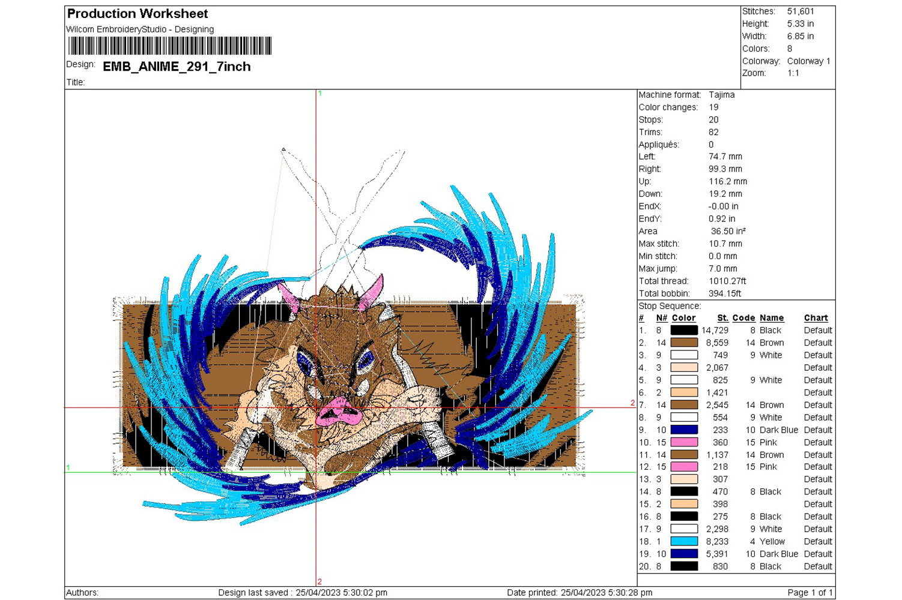Select the white swatch in stop 3
The width and height of the screenshot is (902, 600).
(x=684, y=355)
